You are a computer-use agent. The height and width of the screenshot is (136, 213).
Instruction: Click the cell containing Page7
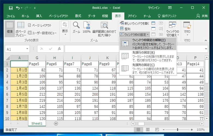click(72, 64)
